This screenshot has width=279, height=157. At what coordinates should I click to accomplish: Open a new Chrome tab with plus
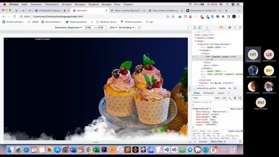coord(226,10)
